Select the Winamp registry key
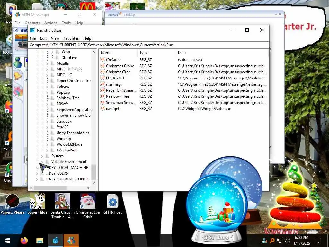This screenshot has height=247, width=329. click(64, 139)
